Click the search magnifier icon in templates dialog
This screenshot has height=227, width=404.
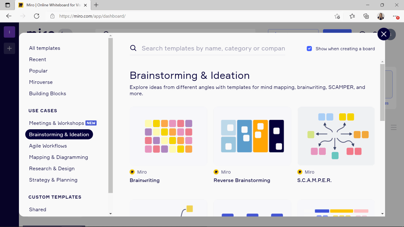133,48
